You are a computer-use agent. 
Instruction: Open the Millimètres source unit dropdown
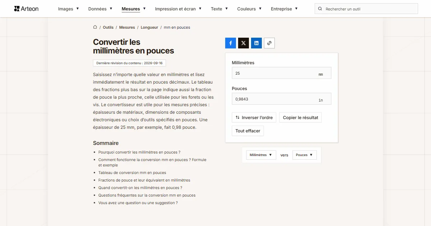[261, 155]
